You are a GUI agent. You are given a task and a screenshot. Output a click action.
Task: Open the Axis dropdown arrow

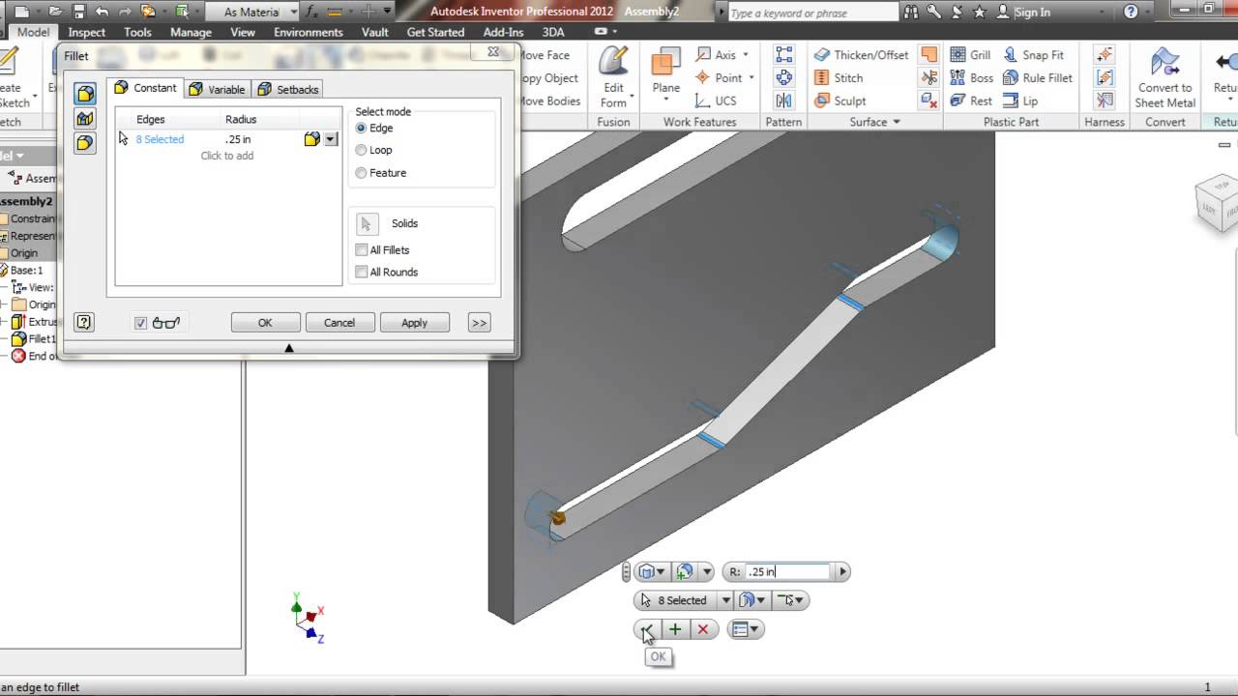click(746, 55)
